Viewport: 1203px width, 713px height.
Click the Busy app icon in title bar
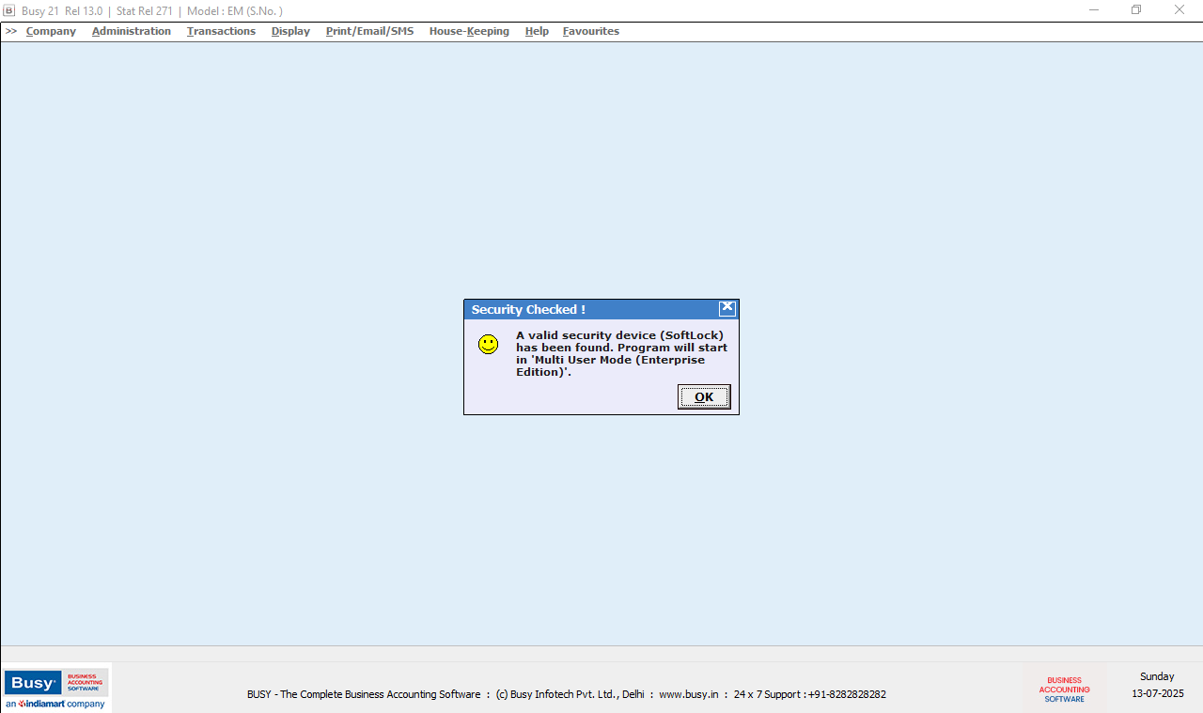click(9, 11)
